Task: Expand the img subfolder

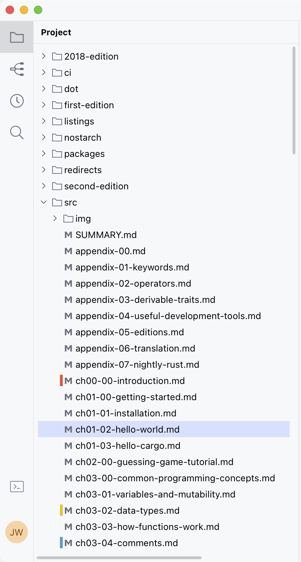Action: [x=55, y=218]
